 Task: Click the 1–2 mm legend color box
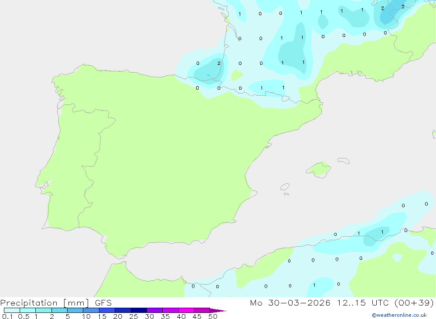coord(43,310)
